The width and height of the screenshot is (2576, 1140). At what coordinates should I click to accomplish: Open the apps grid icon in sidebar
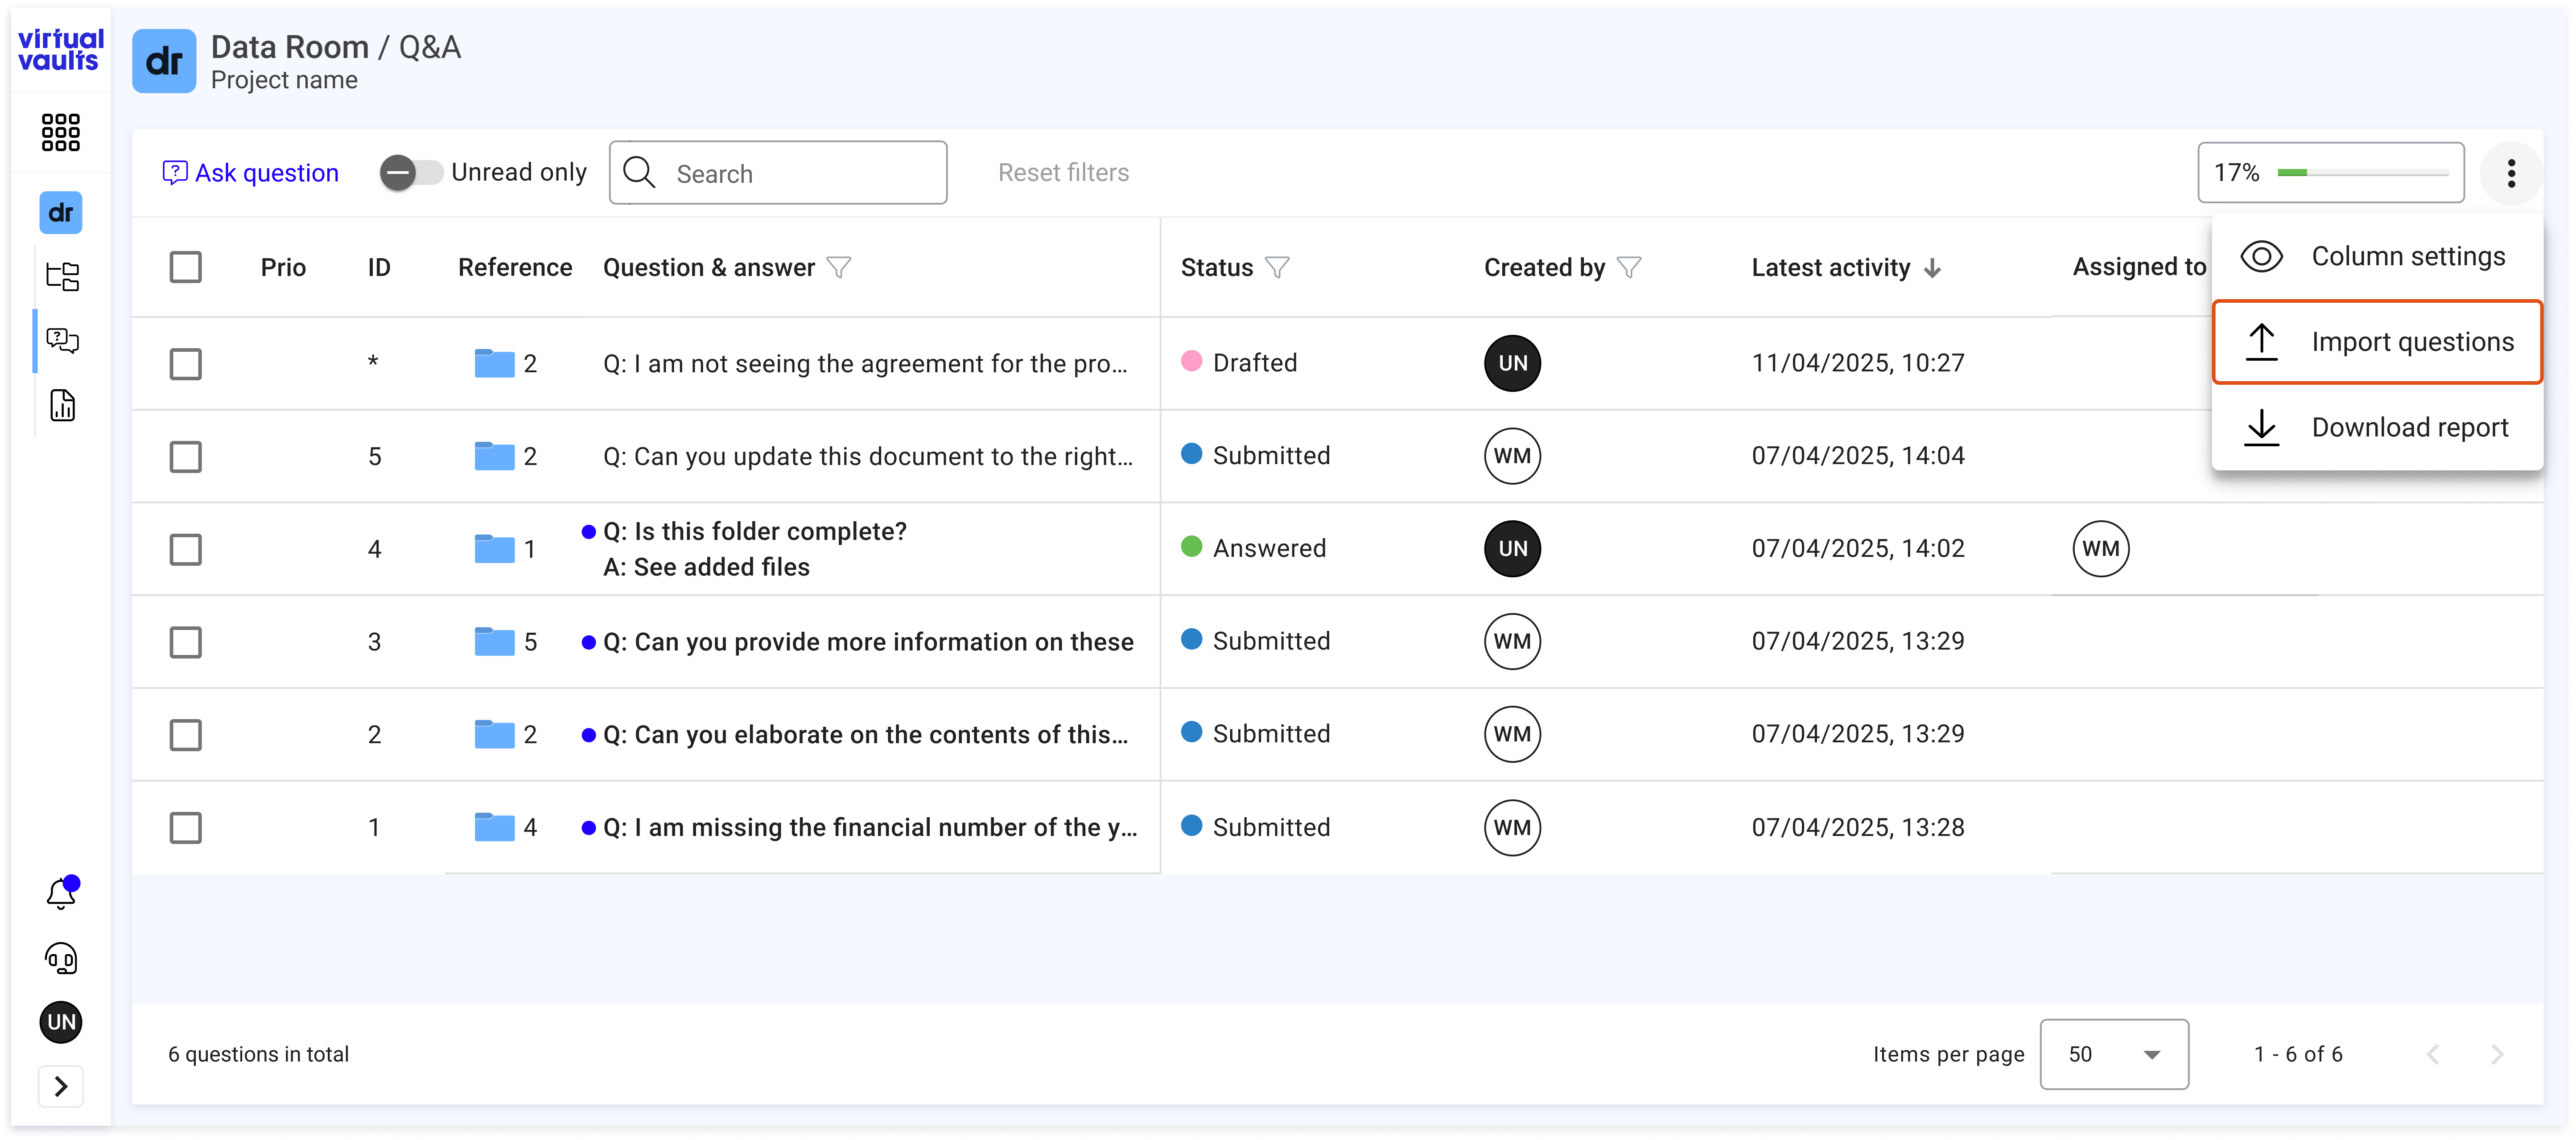[x=61, y=132]
